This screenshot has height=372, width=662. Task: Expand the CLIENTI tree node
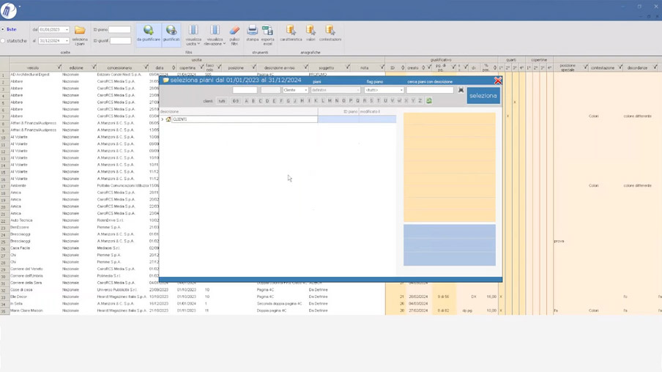point(163,119)
